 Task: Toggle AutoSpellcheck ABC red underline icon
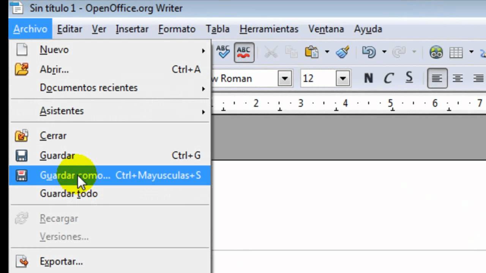pos(244,52)
